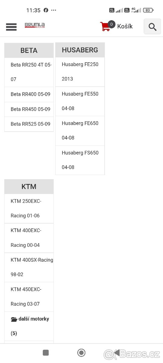163x363 pixels.
Task: Open KTM 400SX-Racing 98-02
Action: [29, 267]
